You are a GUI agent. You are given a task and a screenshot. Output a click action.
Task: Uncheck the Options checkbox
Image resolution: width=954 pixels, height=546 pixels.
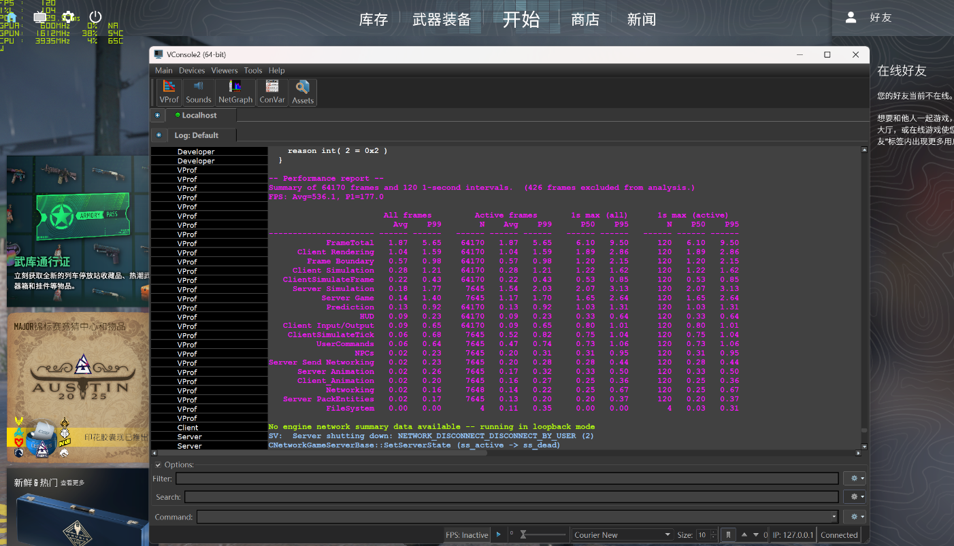click(x=159, y=465)
